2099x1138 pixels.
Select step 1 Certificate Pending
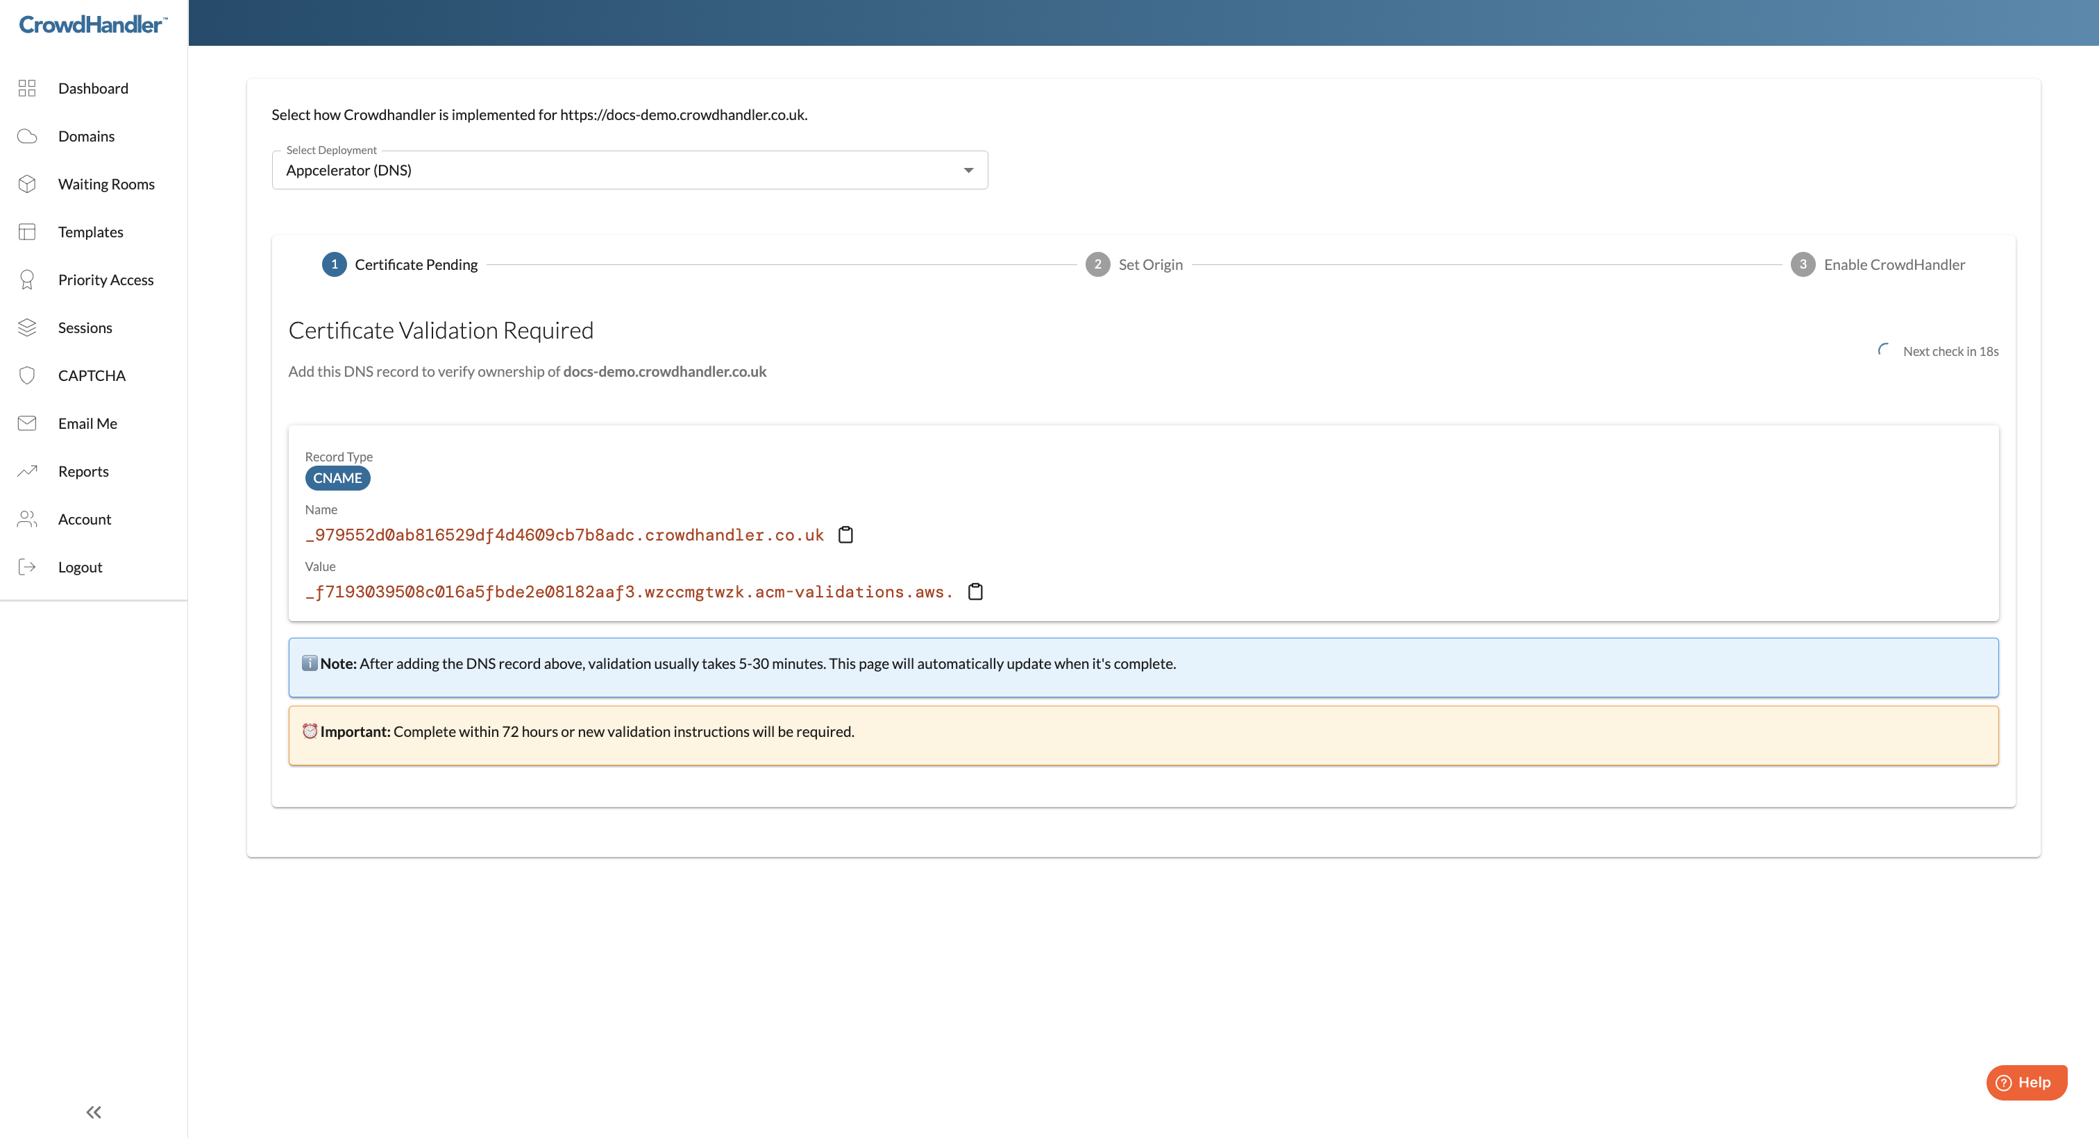(x=399, y=265)
